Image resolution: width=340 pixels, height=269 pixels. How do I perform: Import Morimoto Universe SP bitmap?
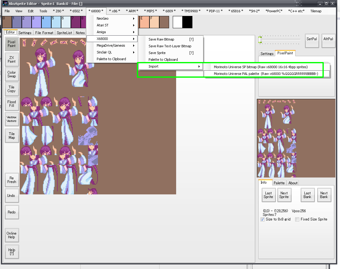coord(267,67)
